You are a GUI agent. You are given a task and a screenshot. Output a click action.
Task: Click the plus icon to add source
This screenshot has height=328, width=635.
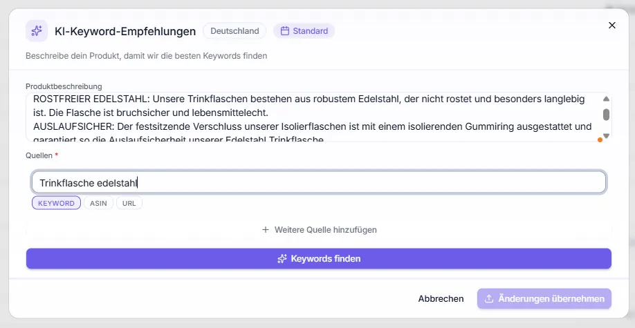point(266,230)
